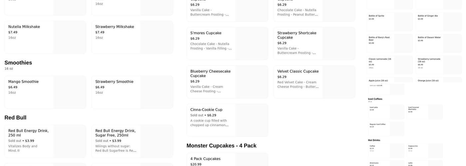Open the Iced Caramel Macchiato item

point(424,112)
